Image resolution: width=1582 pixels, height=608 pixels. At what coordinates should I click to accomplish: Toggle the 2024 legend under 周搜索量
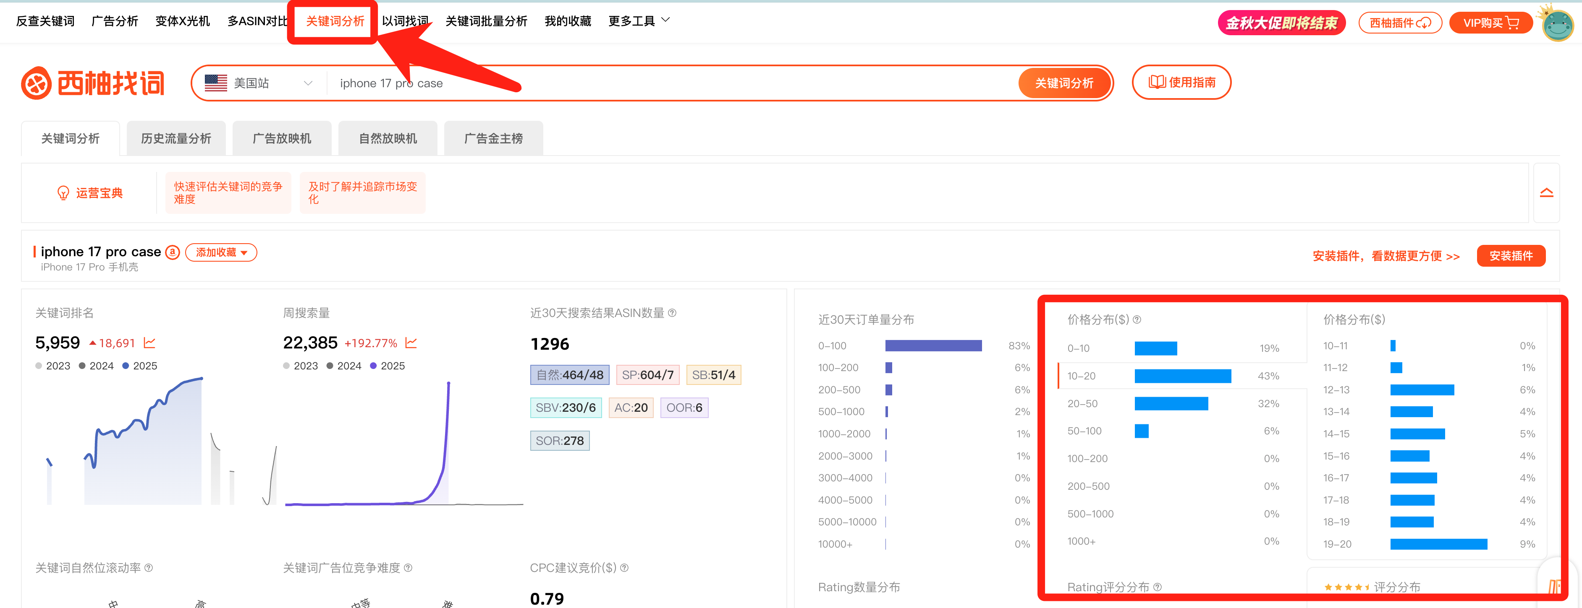pyautogui.click(x=344, y=366)
